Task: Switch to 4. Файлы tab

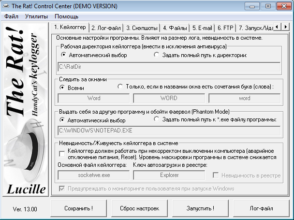Action: tap(175, 28)
